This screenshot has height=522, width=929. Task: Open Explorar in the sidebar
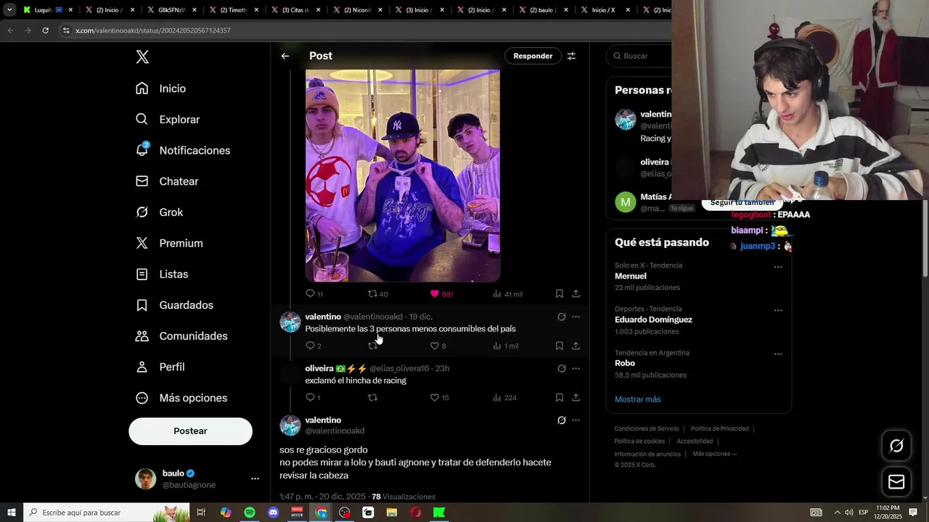[x=168, y=120]
